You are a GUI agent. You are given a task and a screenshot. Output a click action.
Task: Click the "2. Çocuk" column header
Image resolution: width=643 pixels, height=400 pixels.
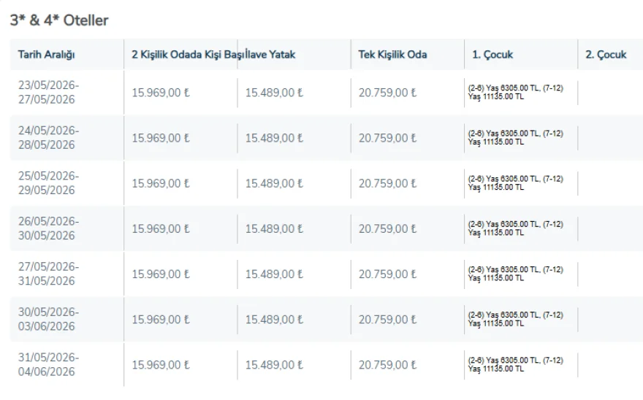point(606,55)
